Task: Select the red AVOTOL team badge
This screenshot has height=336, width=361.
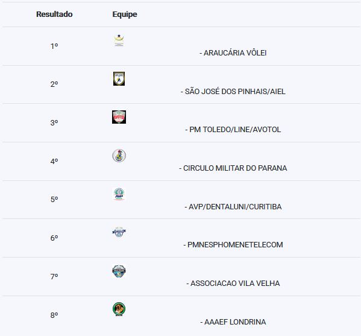Action: click(x=119, y=117)
